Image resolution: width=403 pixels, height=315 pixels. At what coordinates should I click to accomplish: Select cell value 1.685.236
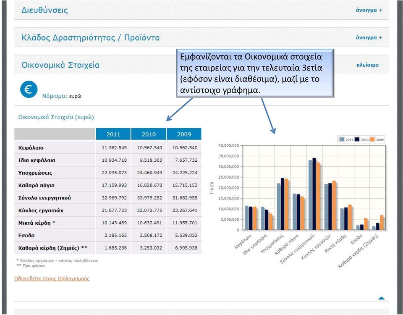click(116, 248)
